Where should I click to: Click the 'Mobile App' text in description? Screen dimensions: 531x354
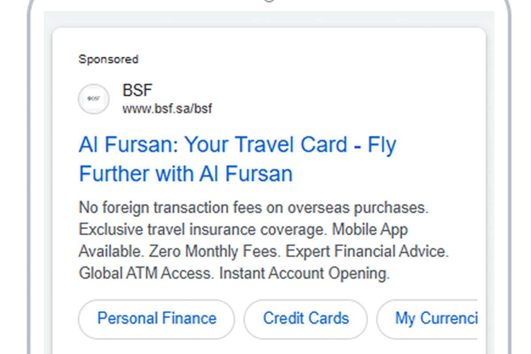[x=370, y=230]
